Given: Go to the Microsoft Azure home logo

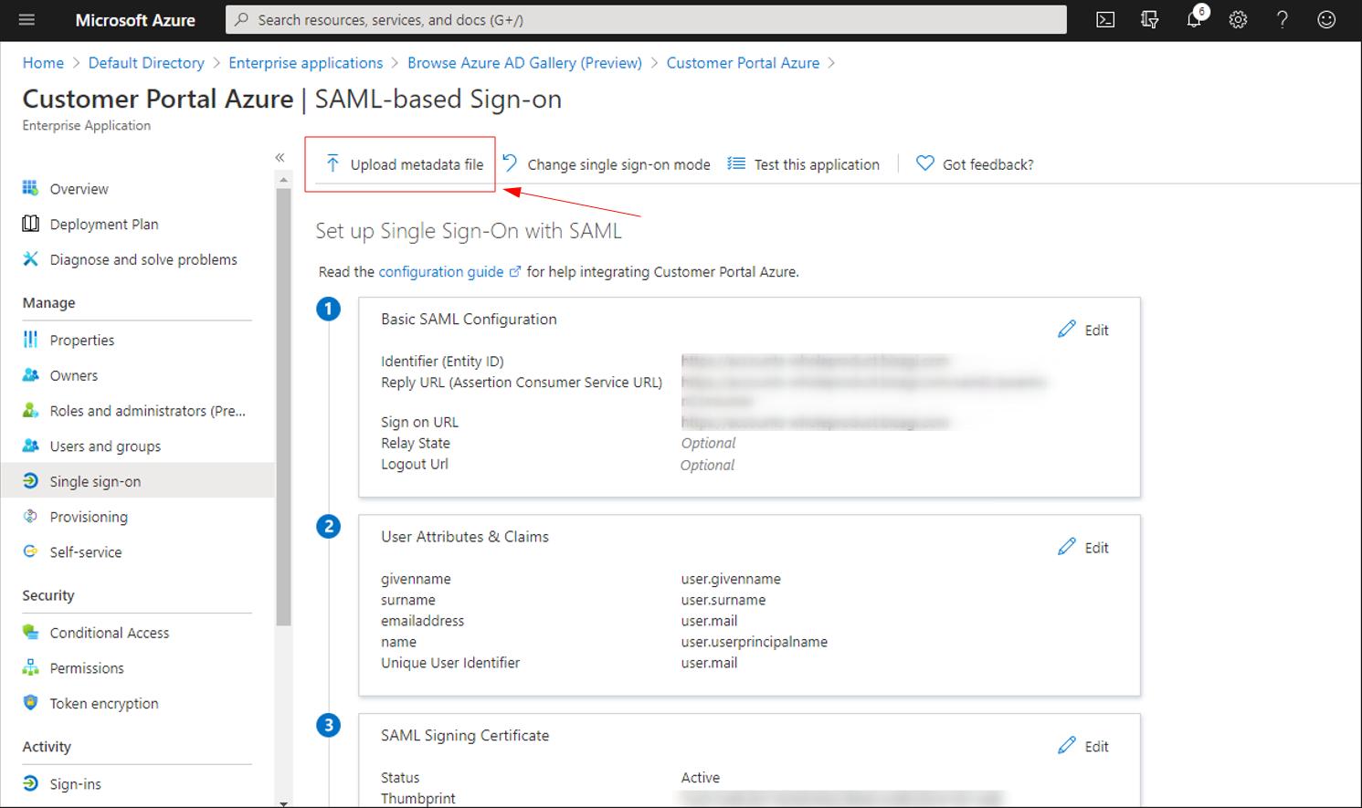Looking at the screenshot, I should (135, 20).
